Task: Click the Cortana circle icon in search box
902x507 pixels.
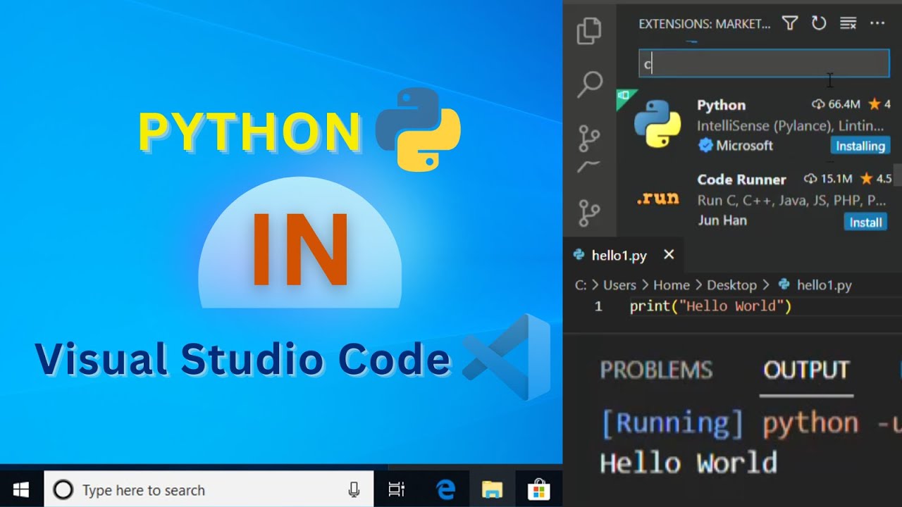Action: [63, 489]
